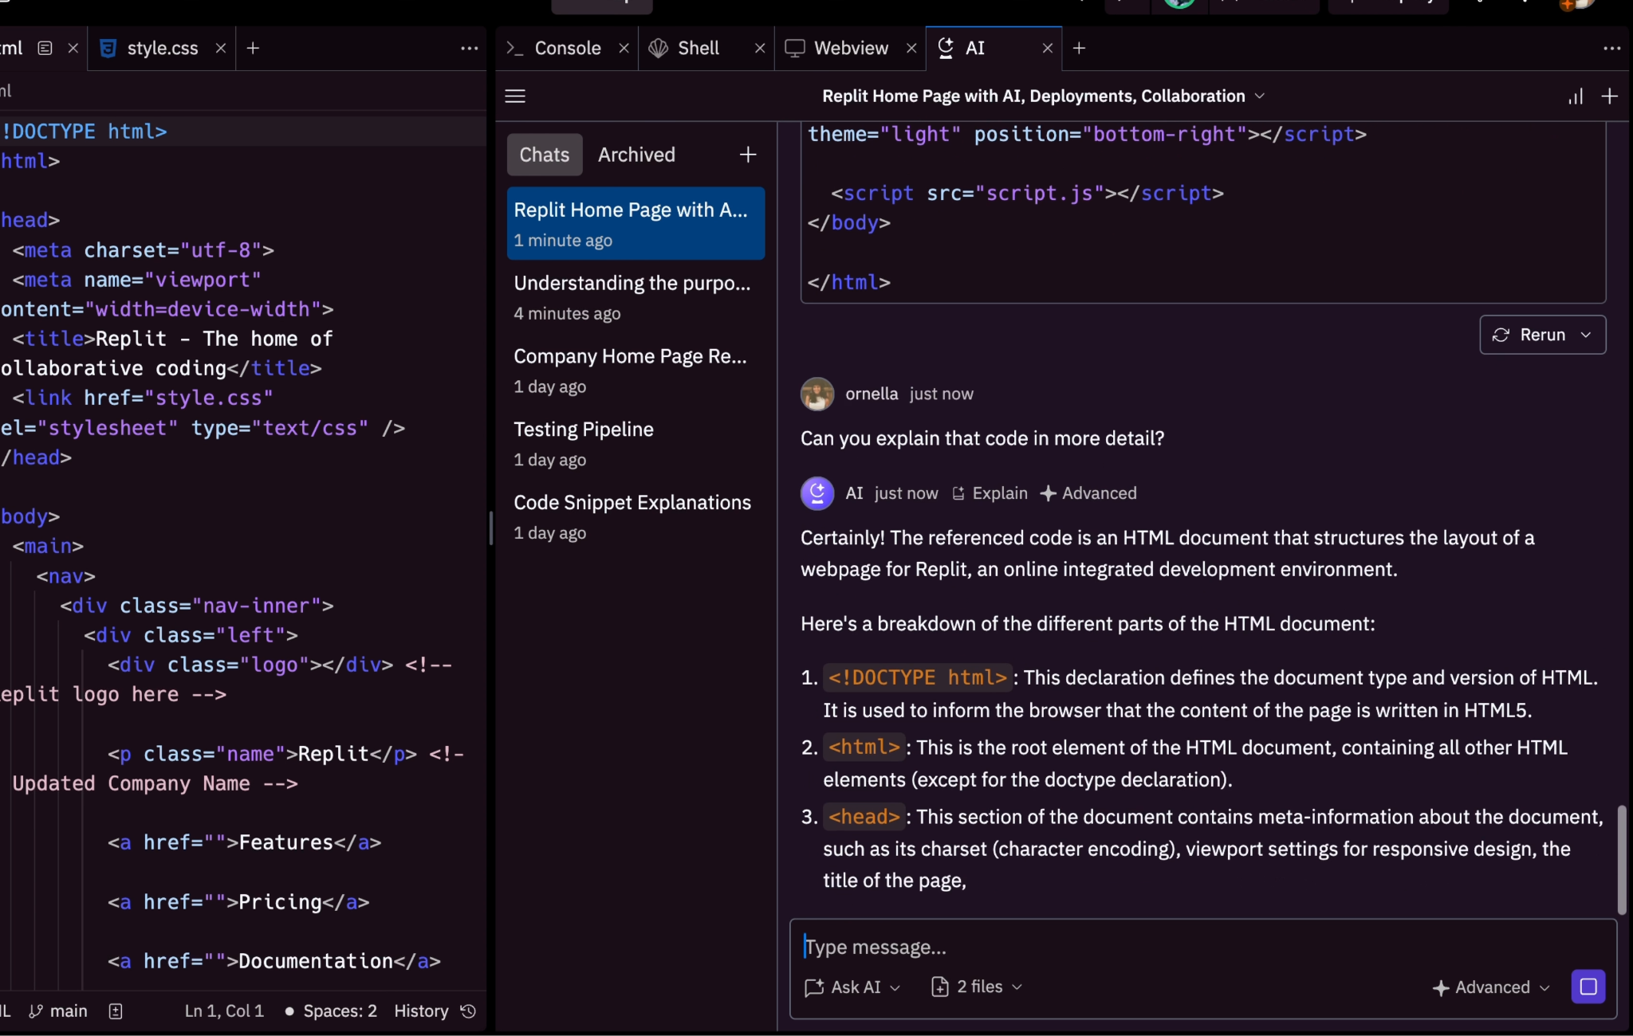Image resolution: width=1633 pixels, height=1036 pixels.
Task: Open Testing Pipeline chat
Action: (635, 443)
